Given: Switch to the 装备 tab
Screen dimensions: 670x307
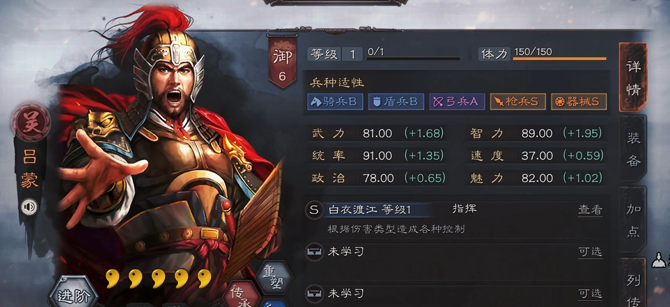Looking at the screenshot, I should click(x=633, y=149).
